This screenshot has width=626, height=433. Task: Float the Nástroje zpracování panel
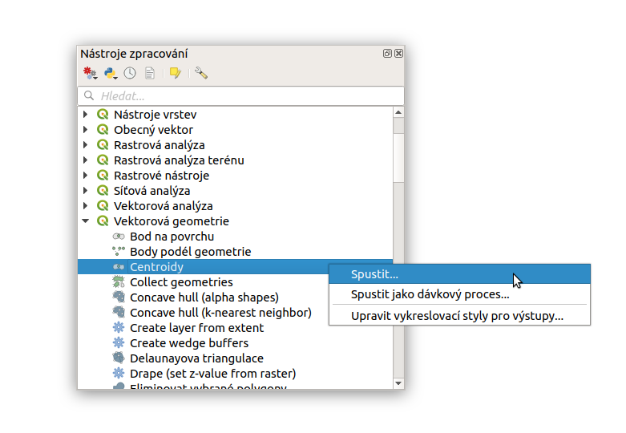coord(387,53)
